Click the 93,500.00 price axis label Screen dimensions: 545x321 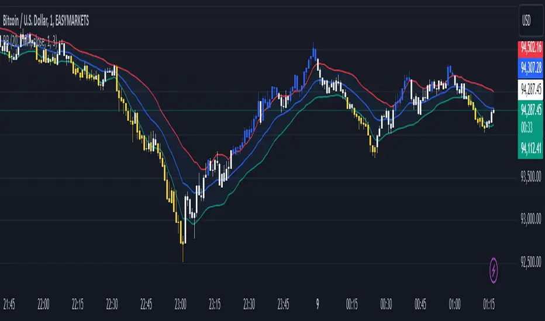pos(529,177)
